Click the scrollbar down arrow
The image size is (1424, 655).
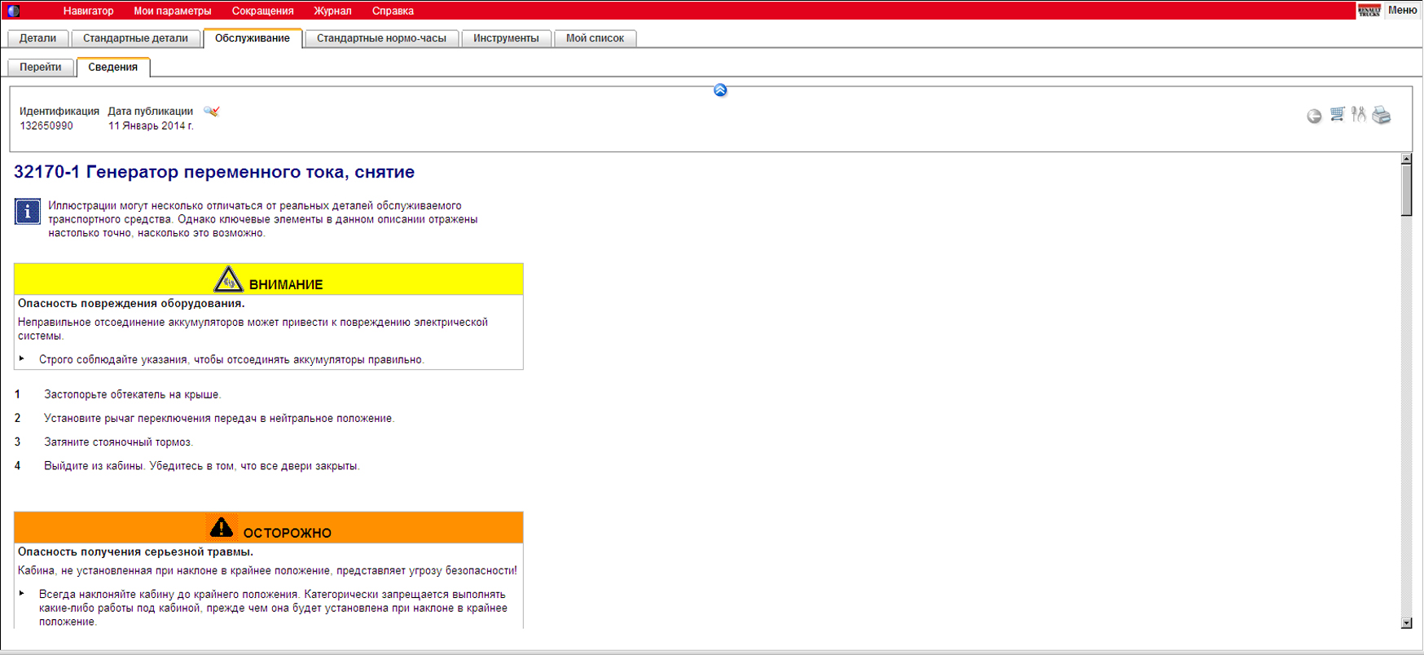click(1406, 623)
